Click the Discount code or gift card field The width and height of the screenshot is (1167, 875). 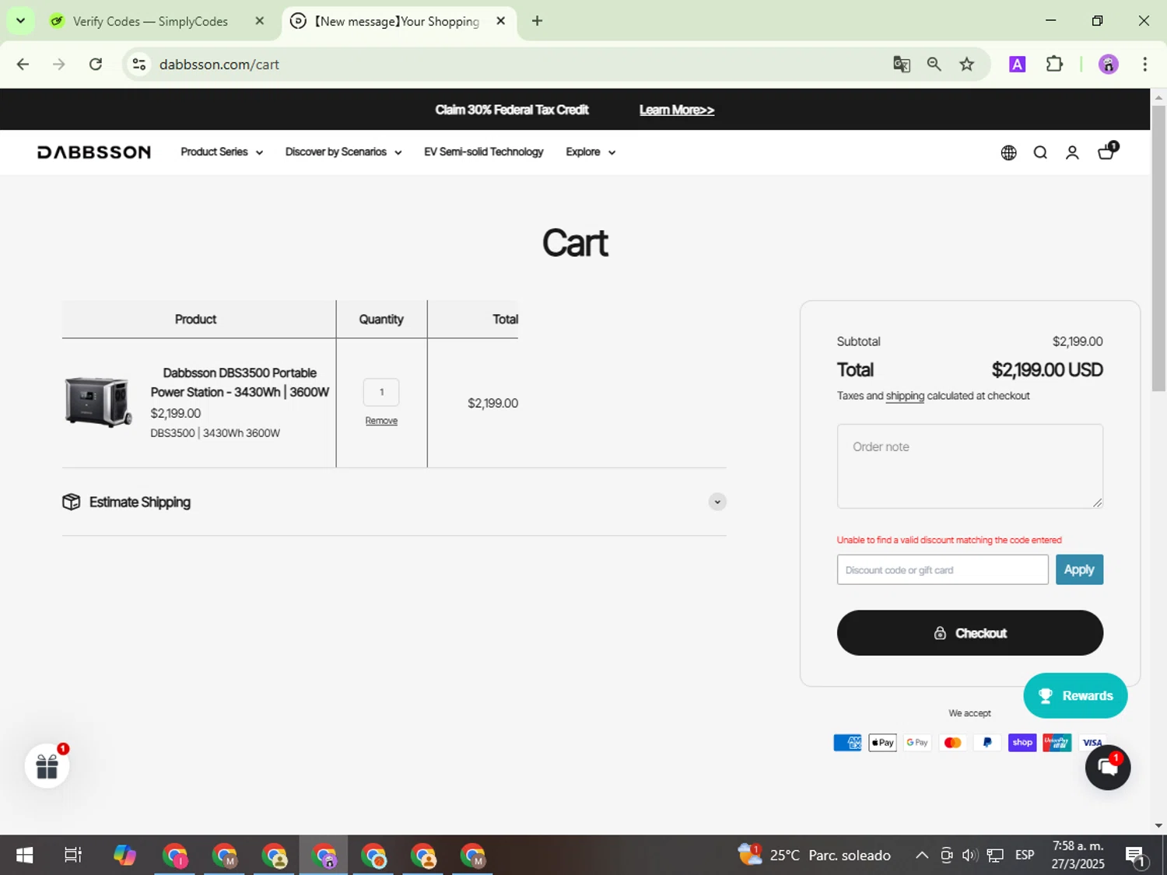[943, 570]
